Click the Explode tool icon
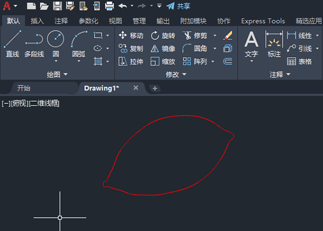 [228, 49]
